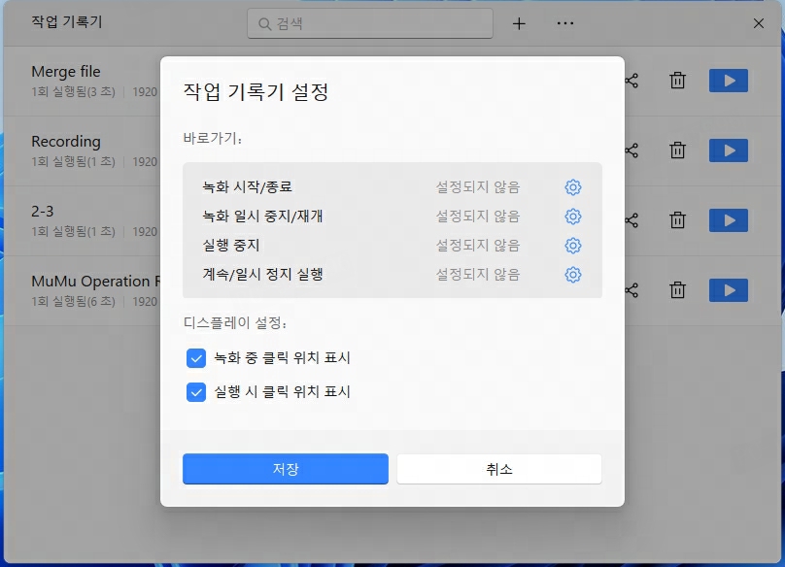Share the Recording entry
The width and height of the screenshot is (785, 567).
(x=631, y=150)
